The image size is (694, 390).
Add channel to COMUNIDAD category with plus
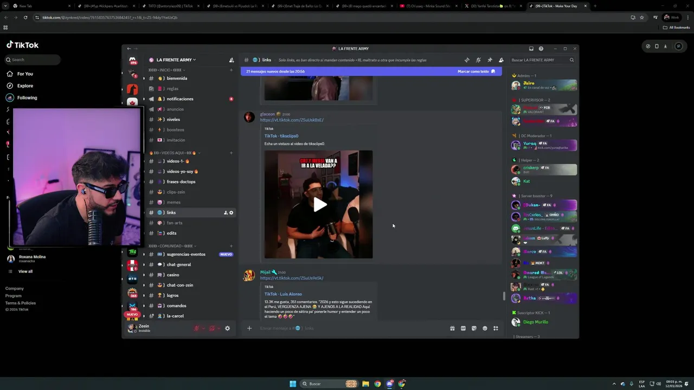click(x=231, y=246)
